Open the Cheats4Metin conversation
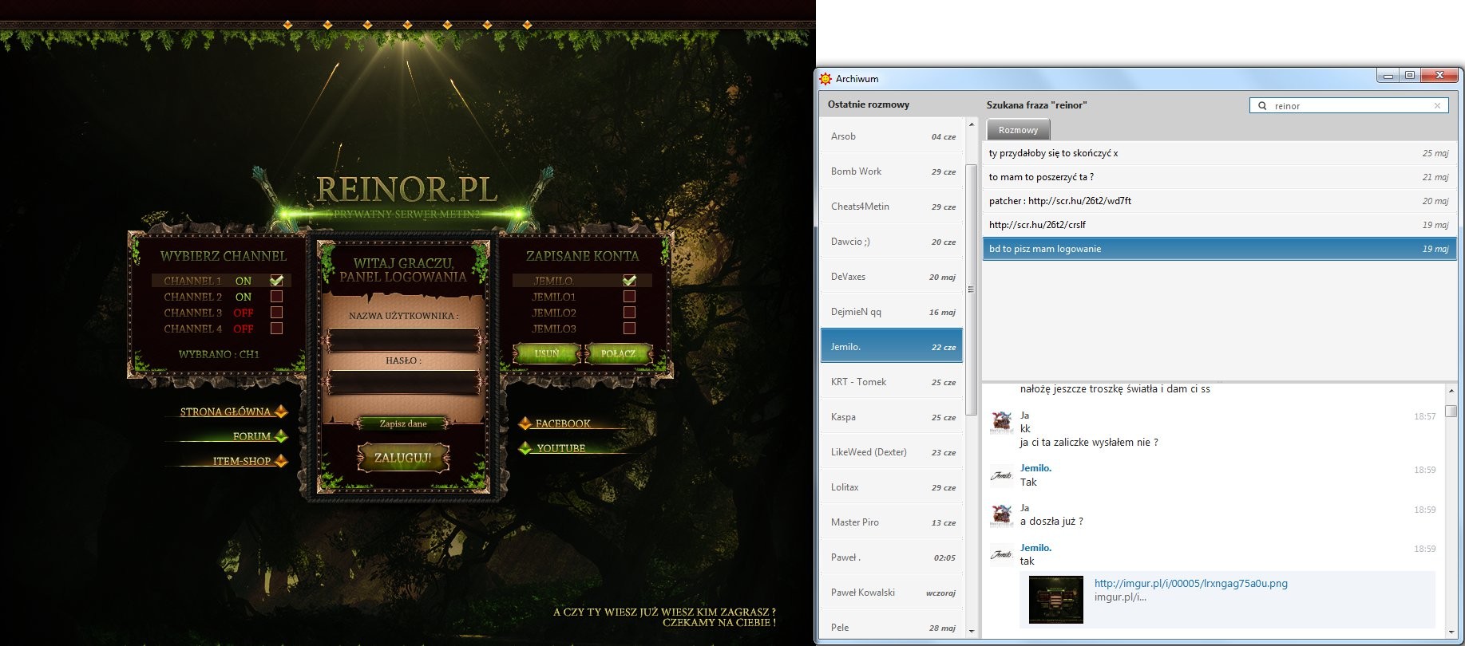The width and height of the screenshot is (1465, 646). (x=892, y=207)
